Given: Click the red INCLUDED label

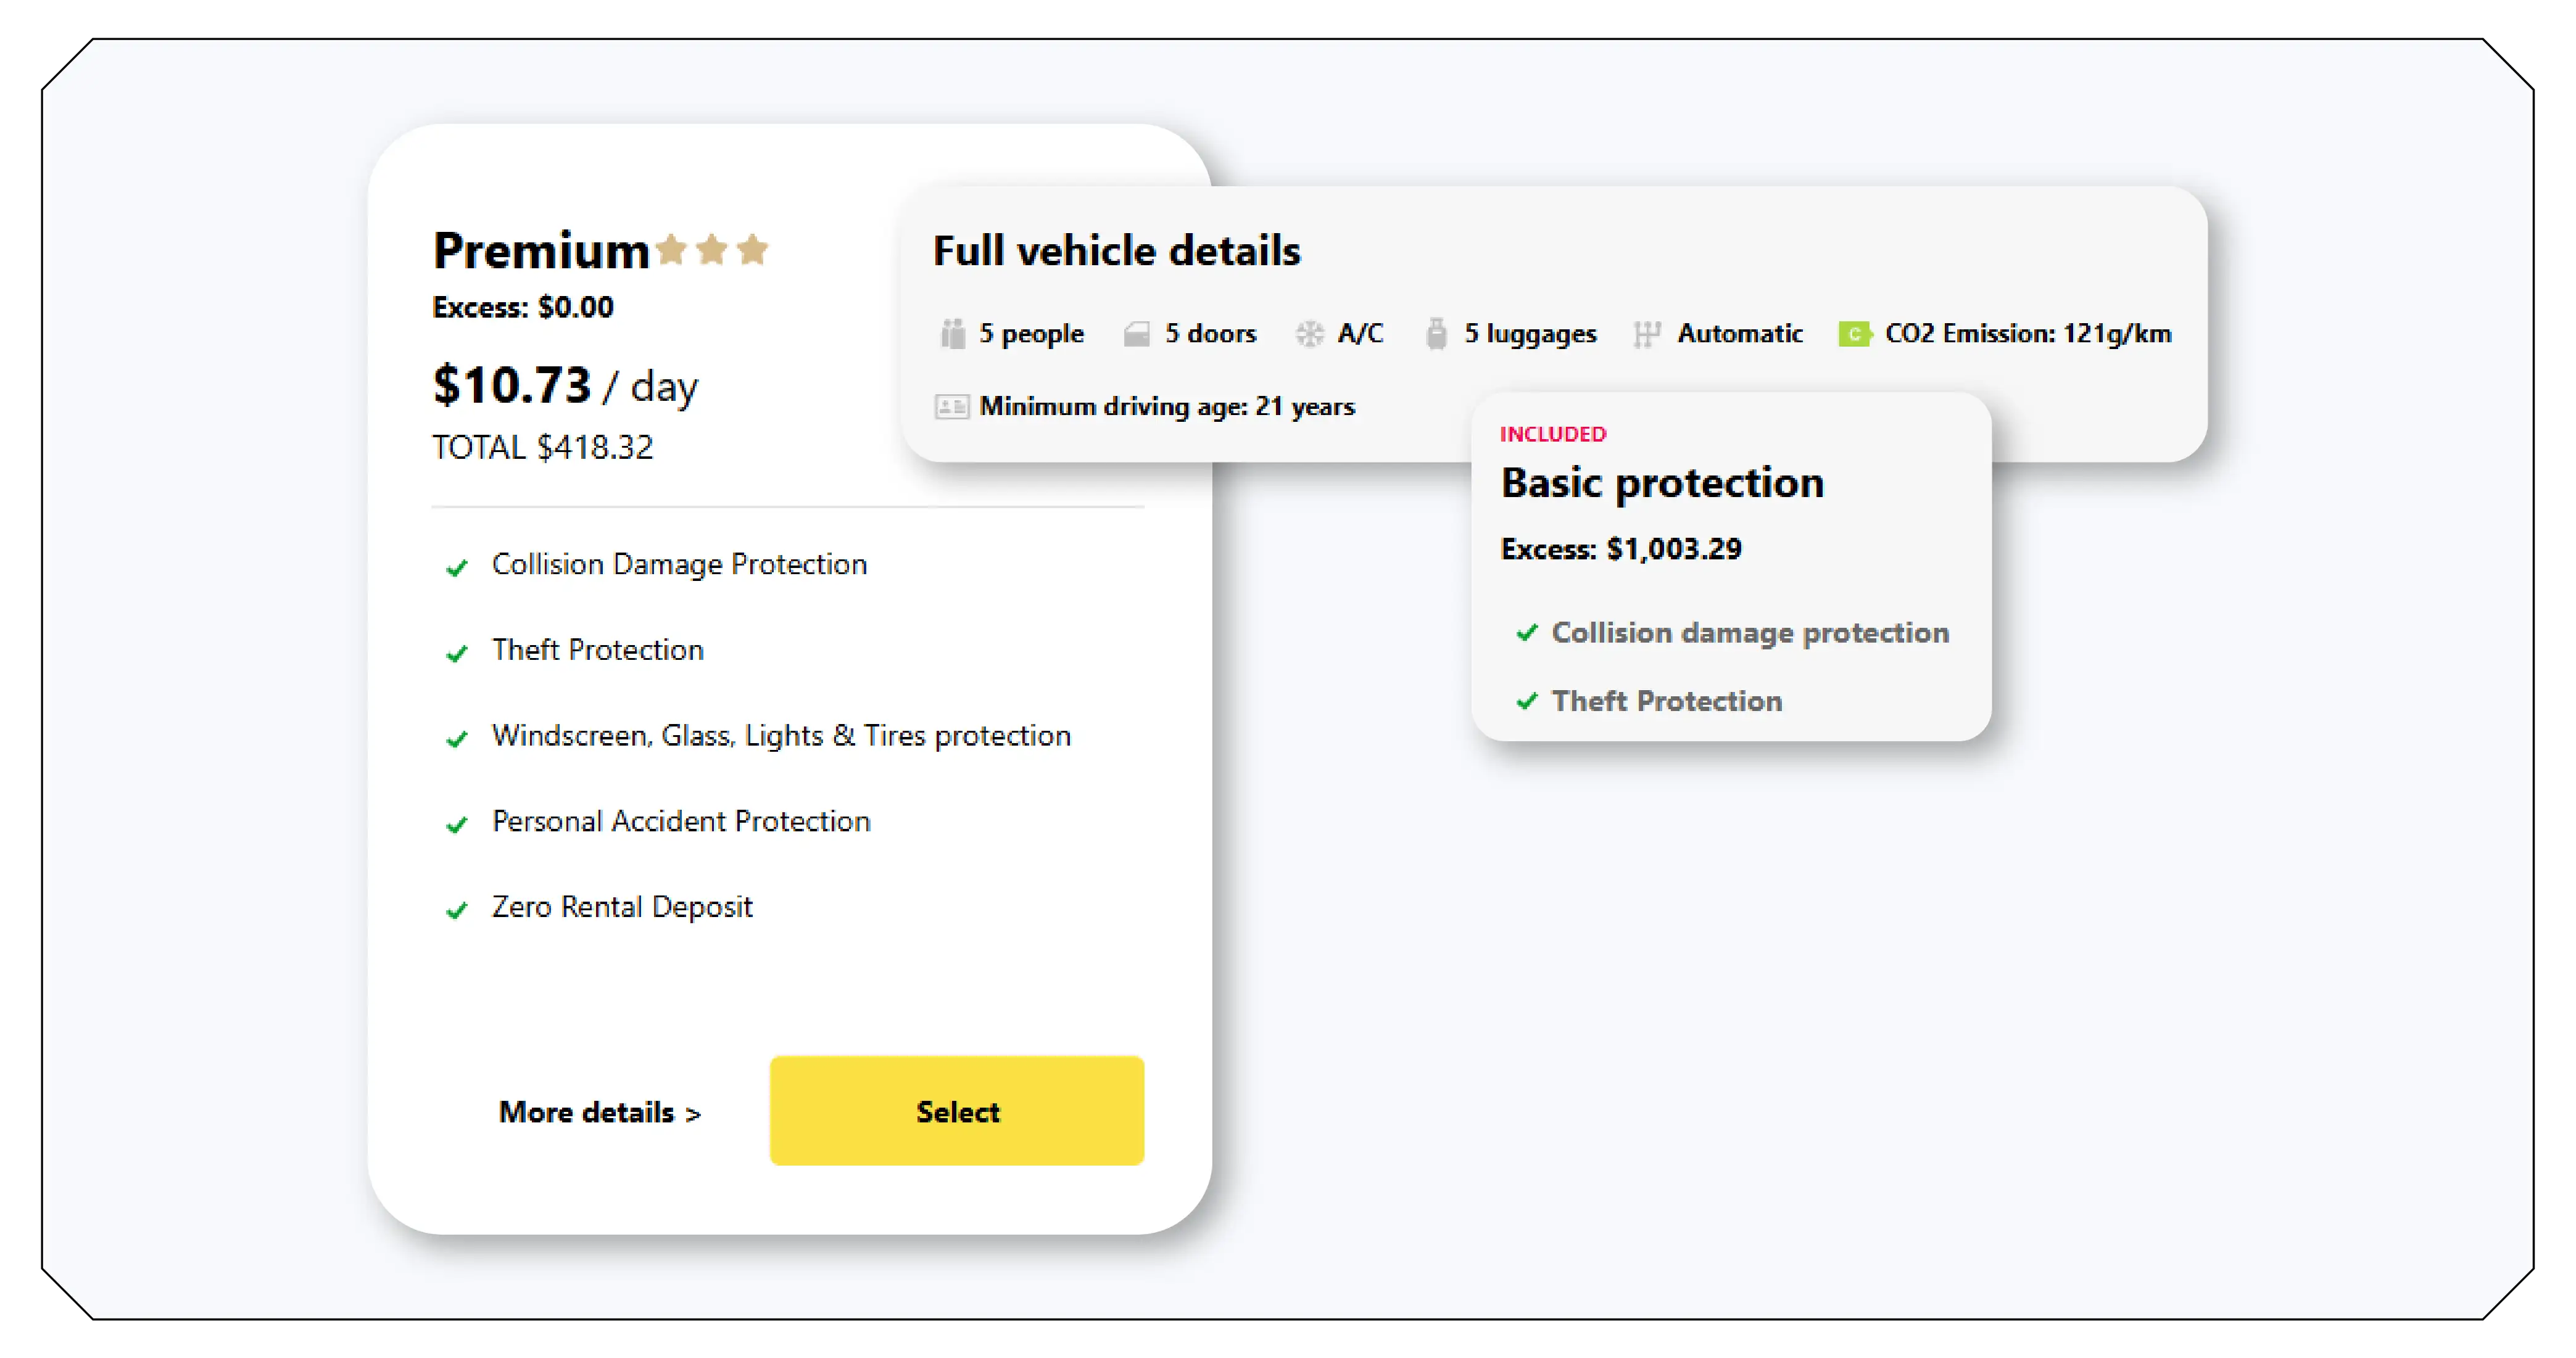Looking at the screenshot, I should point(1552,434).
